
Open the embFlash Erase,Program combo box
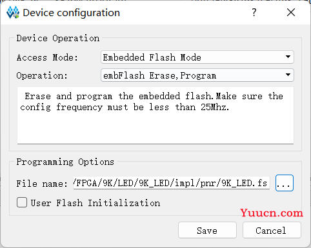pyautogui.click(x=197, y=75)
